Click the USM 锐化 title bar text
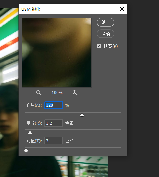The height and width of the screenshot is (177, 159). [31, 9]
